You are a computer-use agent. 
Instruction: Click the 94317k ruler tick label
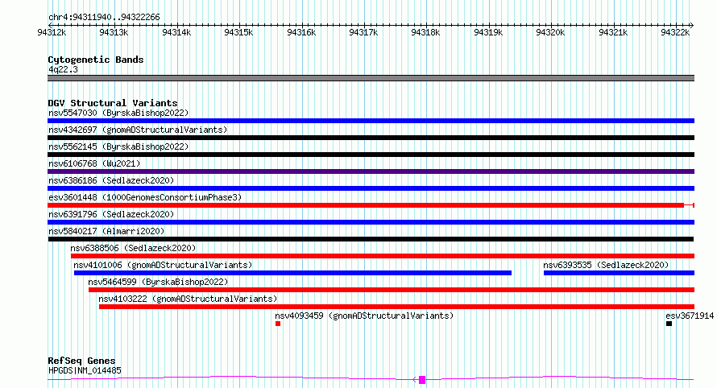[x=363, y=32]
